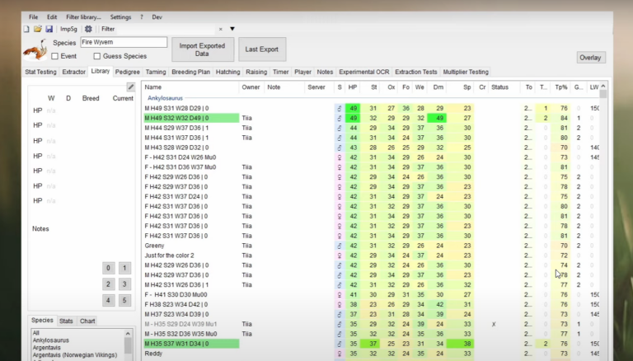Clear the filter with the x icon
This screenshot has width=633, height=361.
[221, 29]
